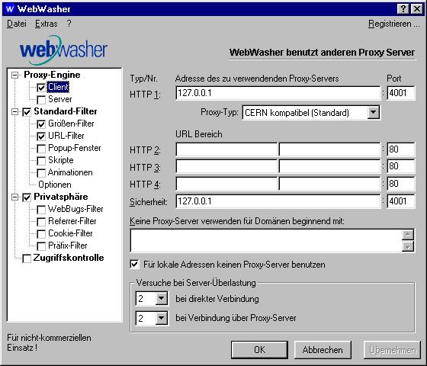Click the webwasher logo image
The height and width of the screenshot is (366, 427).
(x=64, y=50)
